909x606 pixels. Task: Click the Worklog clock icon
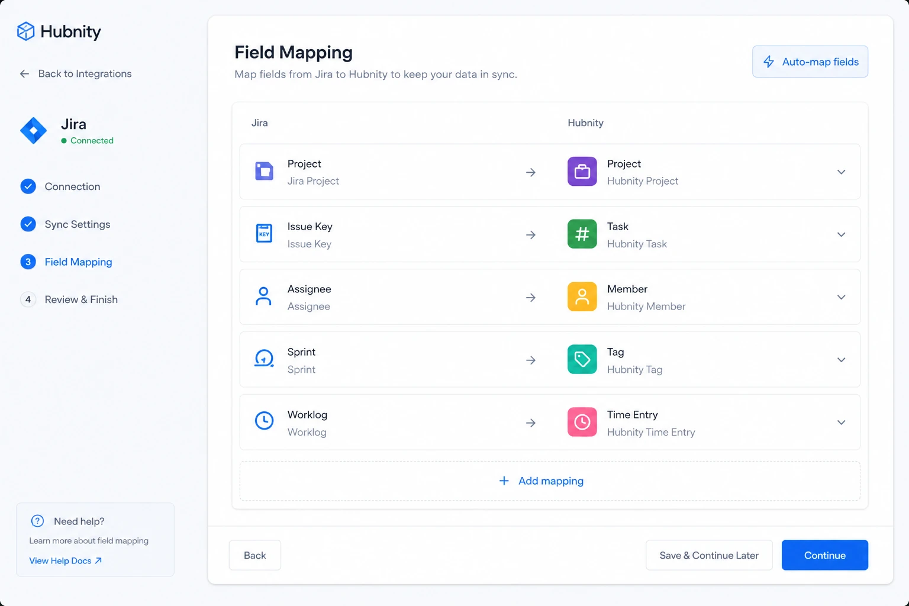(x=264, y=421)
